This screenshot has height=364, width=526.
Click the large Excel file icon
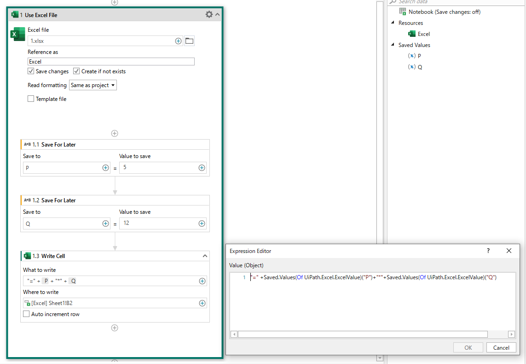17,34
